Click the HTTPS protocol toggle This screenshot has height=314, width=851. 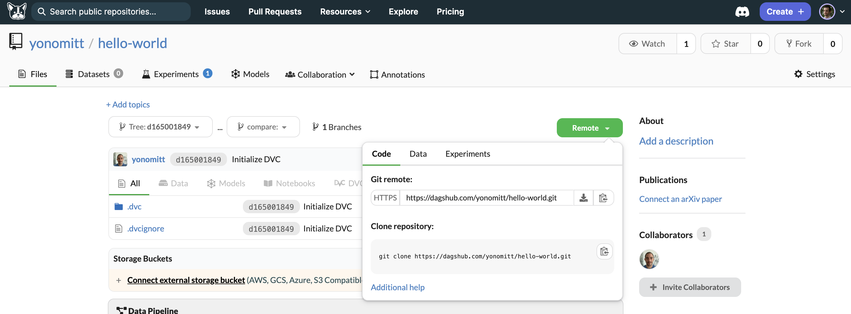click(x=385, y=198)
